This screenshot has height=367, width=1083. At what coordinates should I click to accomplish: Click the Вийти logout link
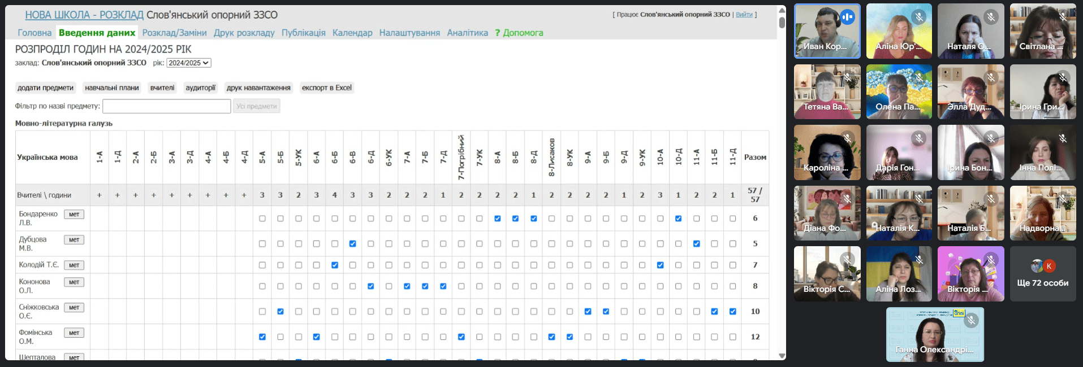744,15
